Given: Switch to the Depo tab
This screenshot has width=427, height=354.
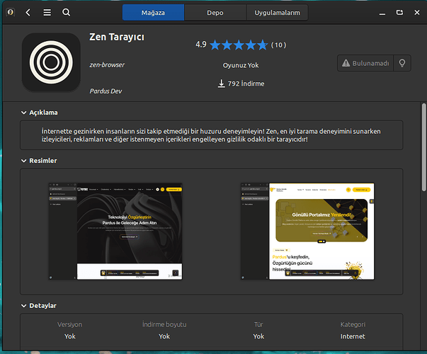Looking at the screenshot, I should click(x=215, y=13).
